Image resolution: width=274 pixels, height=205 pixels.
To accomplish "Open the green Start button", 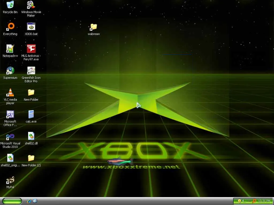I will click(12, 201).
